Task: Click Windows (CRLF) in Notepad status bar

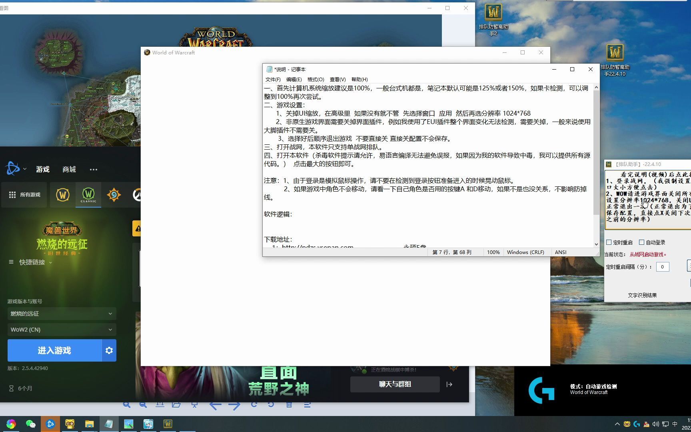Action: click(x=525, y=252)
